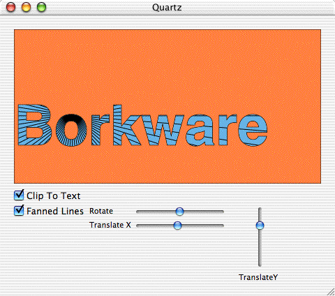Click the Clip To Text label

click(x=54, y=195)
